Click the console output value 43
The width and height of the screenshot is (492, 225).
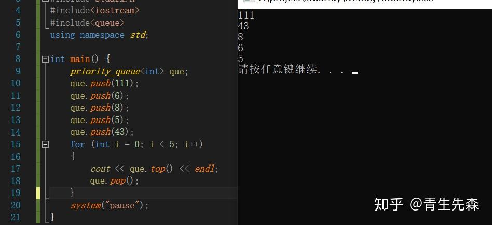coord(243,26)
